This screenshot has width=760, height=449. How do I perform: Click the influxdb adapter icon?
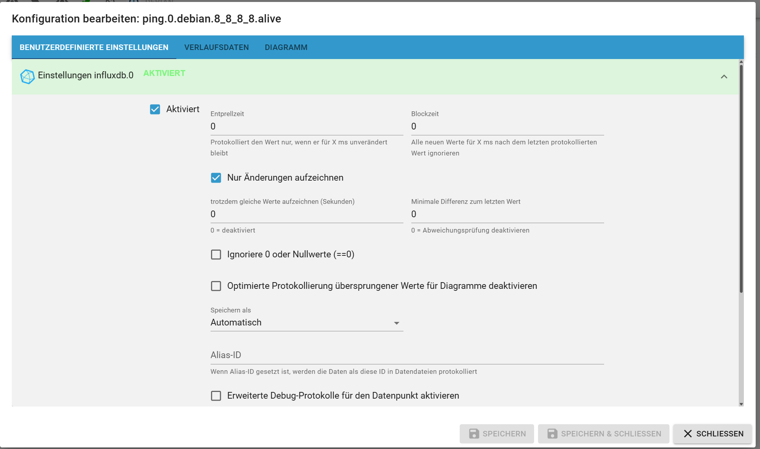[x=27, y=76]
